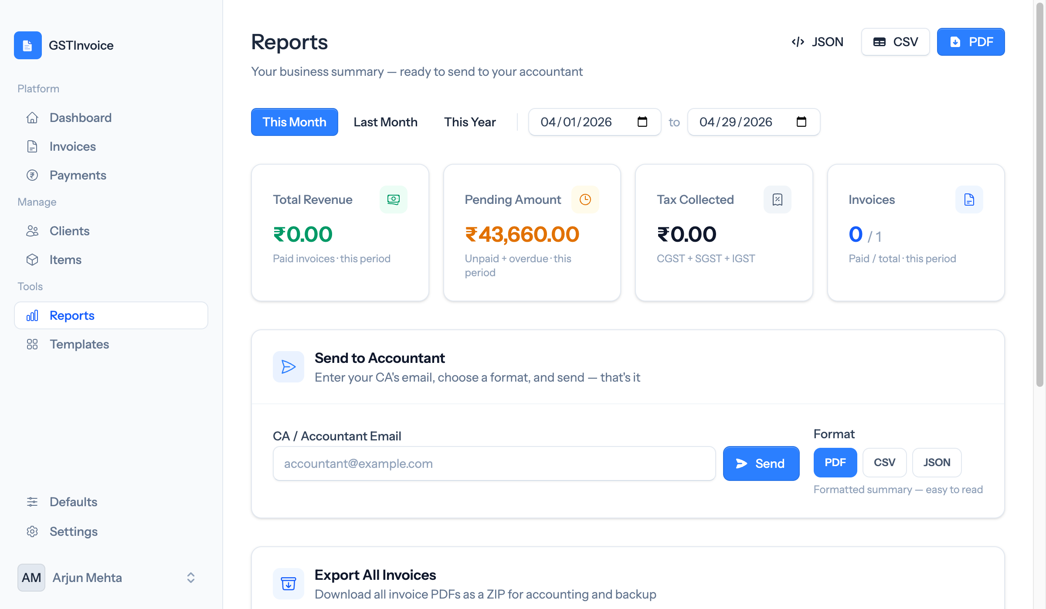Image resolution: width=1046 pixels, height=609 pixels.
Task: Expand the Arjun Mehta account switcher
Action: point(191,578)
